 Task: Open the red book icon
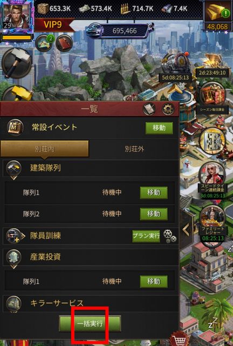click(x=64, y=43)
